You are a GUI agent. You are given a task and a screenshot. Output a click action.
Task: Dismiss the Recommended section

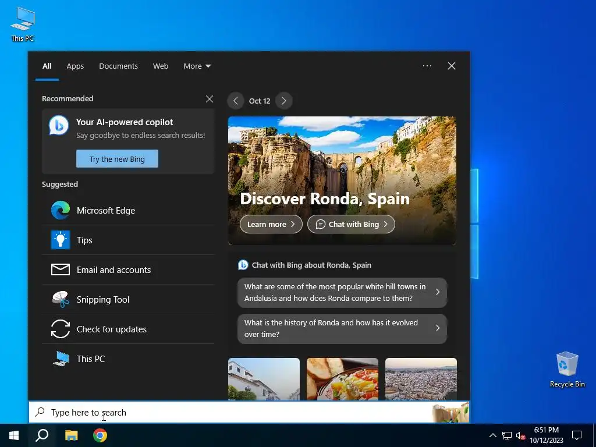[210, 99]
